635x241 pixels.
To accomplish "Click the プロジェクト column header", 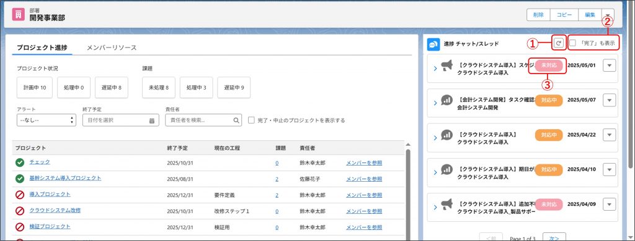I will 31,148.
